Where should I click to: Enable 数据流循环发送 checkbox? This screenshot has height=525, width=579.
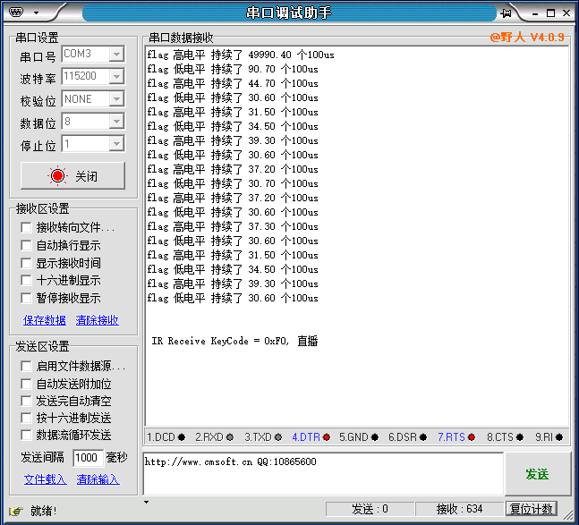click(26, 436)
